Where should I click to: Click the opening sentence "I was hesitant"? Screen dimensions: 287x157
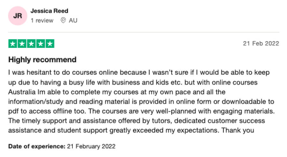[x=28, y=72]
